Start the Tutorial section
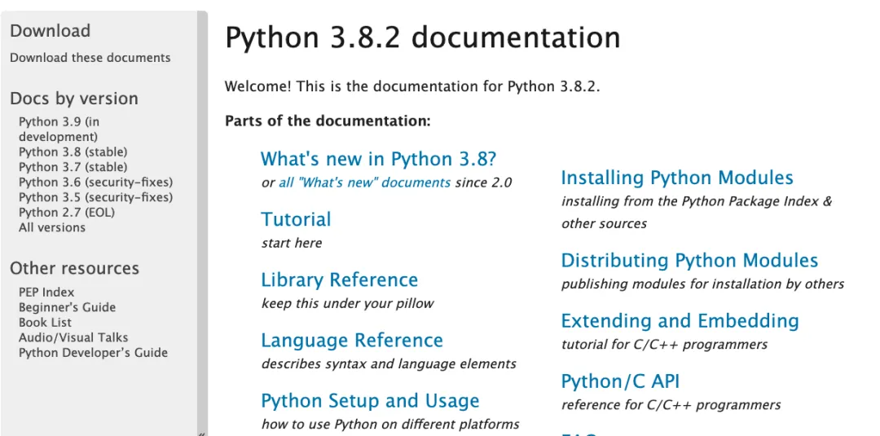Screen dimensions: 880x436 [296, 219]
